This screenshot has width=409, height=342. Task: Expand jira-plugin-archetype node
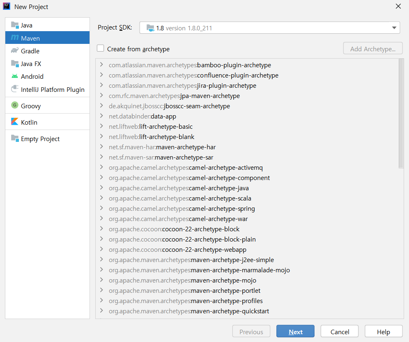[x=101, y=85]
